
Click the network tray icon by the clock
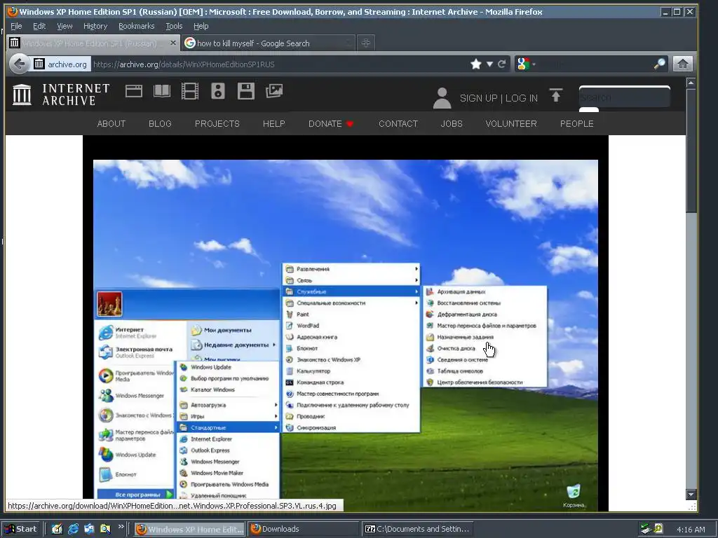646,529
